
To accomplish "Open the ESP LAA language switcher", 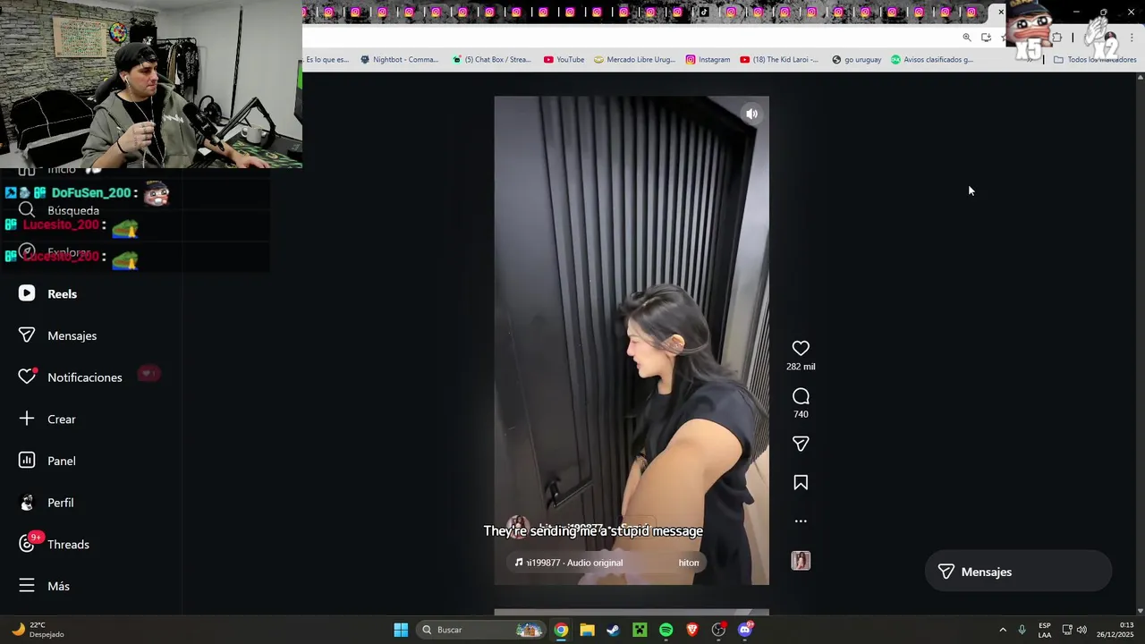I will coord(1045,630).
